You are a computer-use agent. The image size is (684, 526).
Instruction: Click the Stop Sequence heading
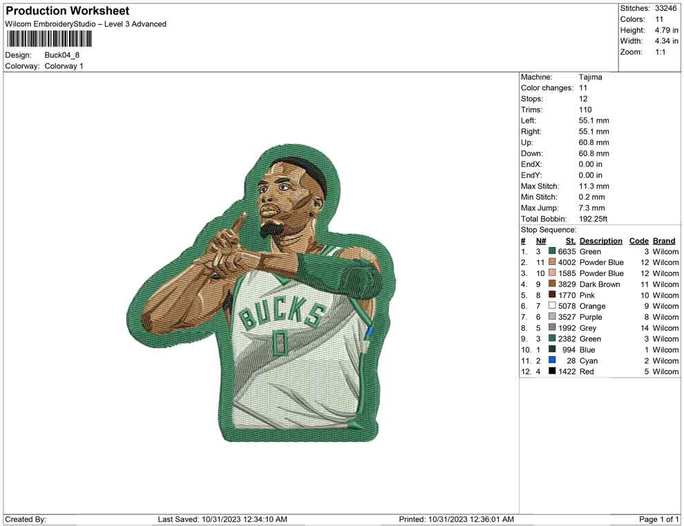point(549,230)
